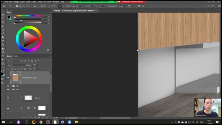
Task: Change screen mode from toolbar
Action: coord(3,83)
